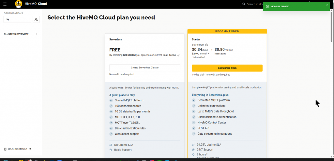
Task: Click the Dedicated MQTT platform checkmark
Action: (x=194, y=100)
